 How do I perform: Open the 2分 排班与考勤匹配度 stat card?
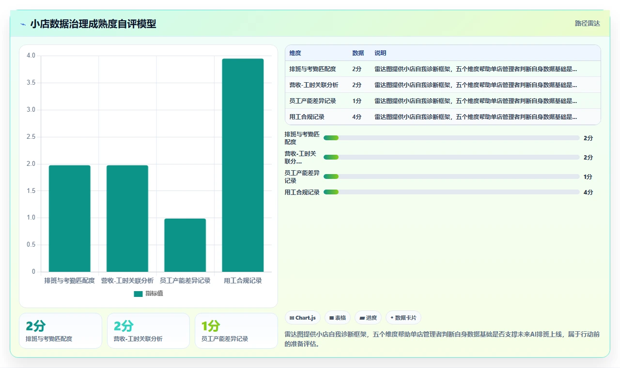[x=61, y=331]
